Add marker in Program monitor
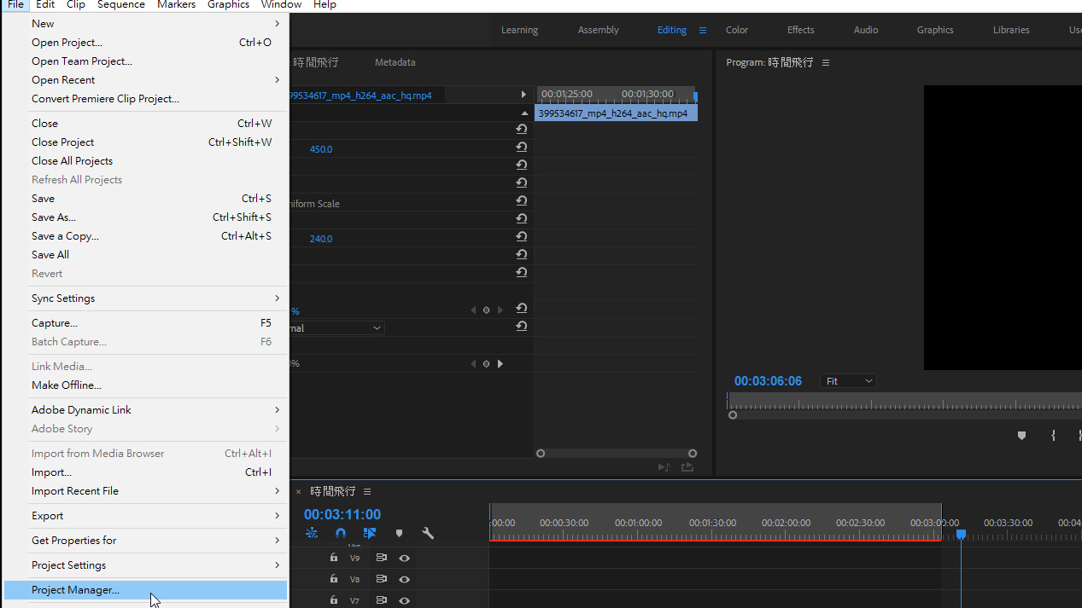1082x608 pixels. click(x=1021, y=436)
